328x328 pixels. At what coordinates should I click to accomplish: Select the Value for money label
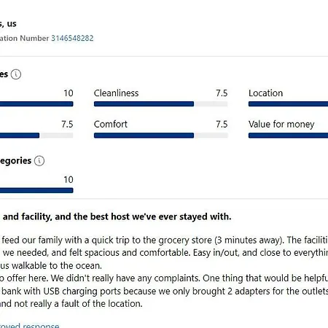[281, 125]
